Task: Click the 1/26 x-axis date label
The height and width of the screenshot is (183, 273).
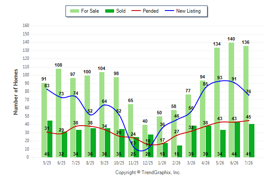Action: point(162,163)
